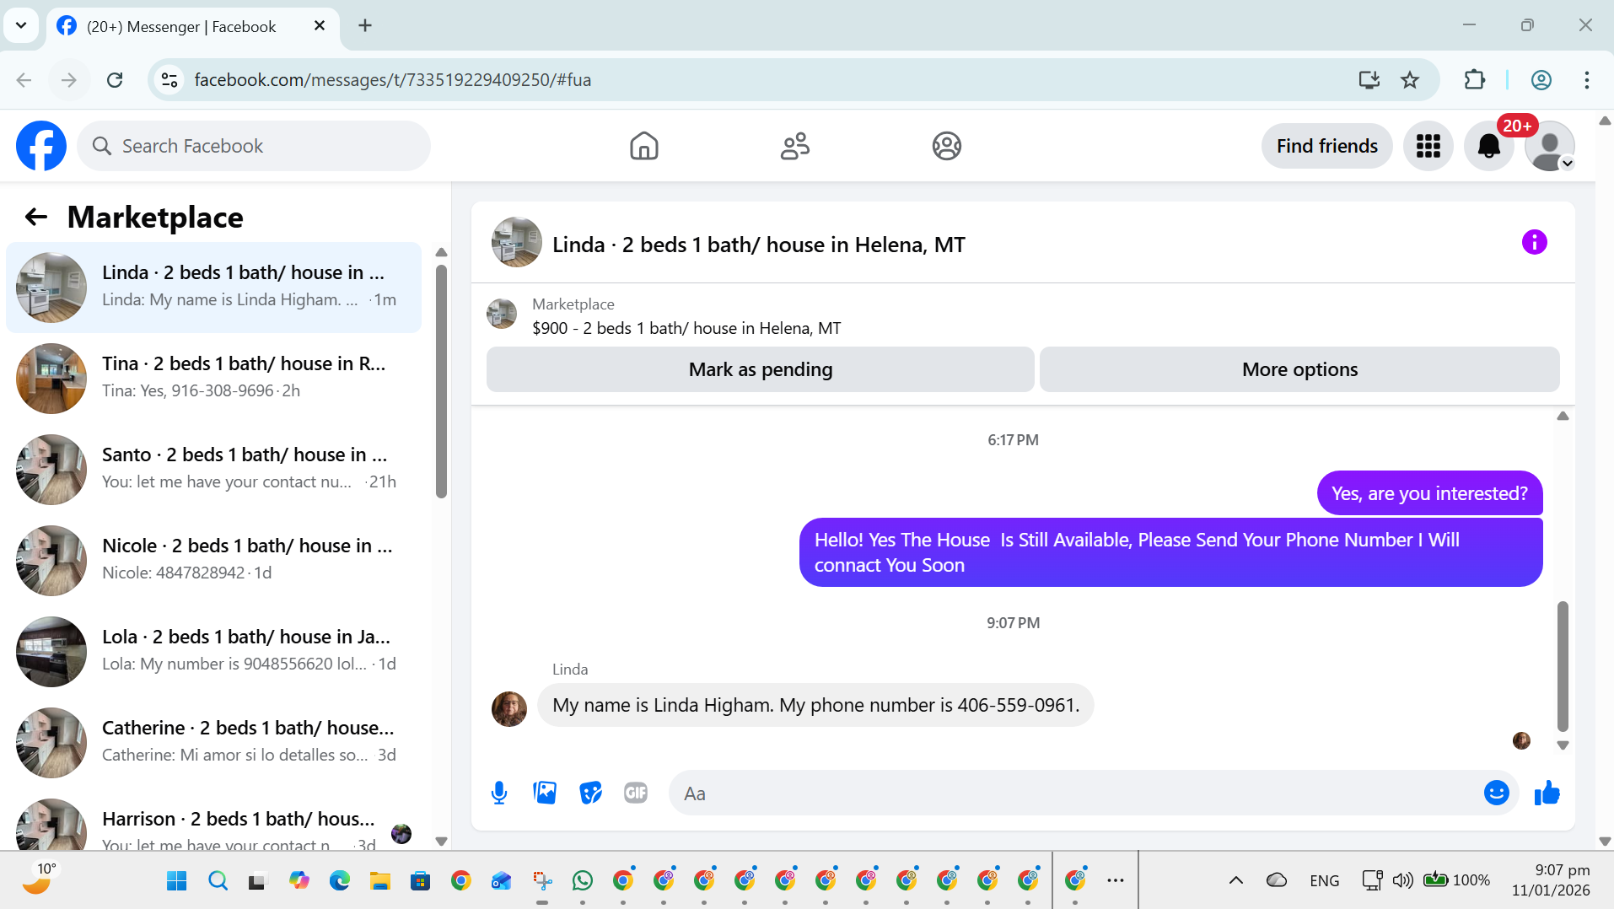Install app icon in address bar
Image resolution: width=1614 pixels, height=909 pixels.
[1369, 80]
